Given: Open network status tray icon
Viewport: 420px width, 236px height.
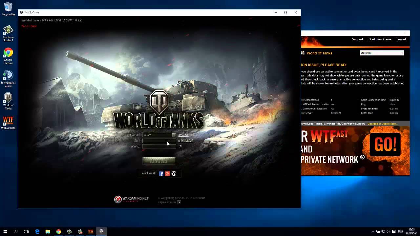Looking at the screenshot, I should pos(383,231).
